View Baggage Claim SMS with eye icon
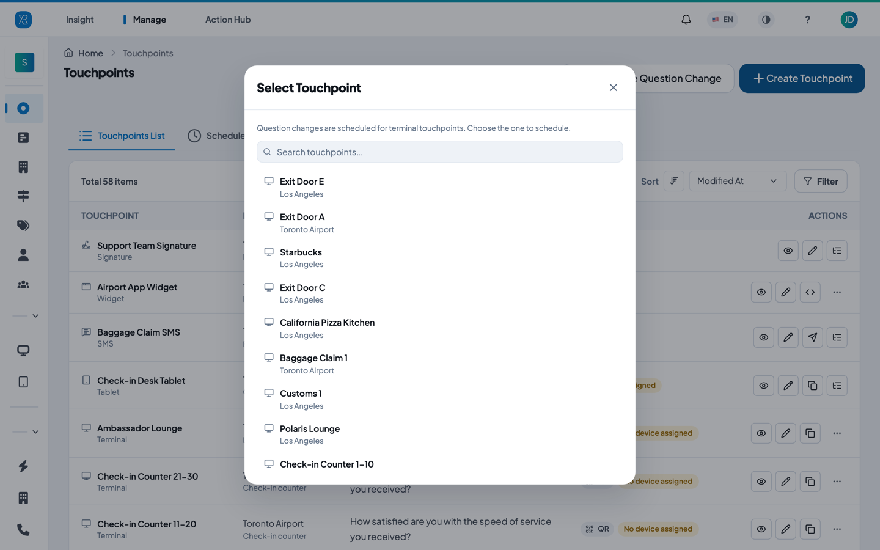Viewport: 880px width, 550px height. click(x=763, y=337)
